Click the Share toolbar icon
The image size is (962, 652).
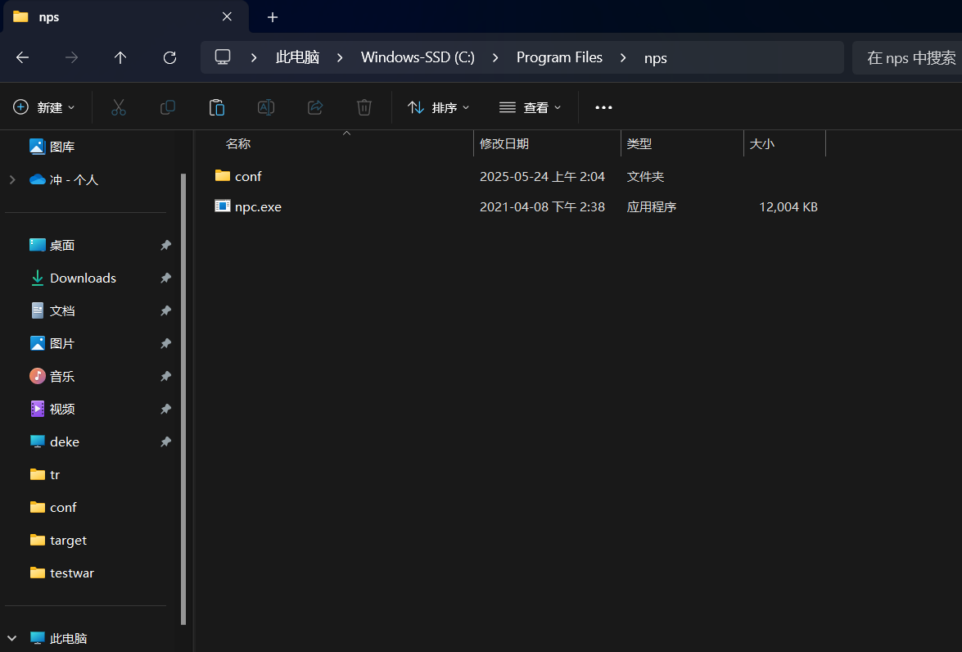314,107
